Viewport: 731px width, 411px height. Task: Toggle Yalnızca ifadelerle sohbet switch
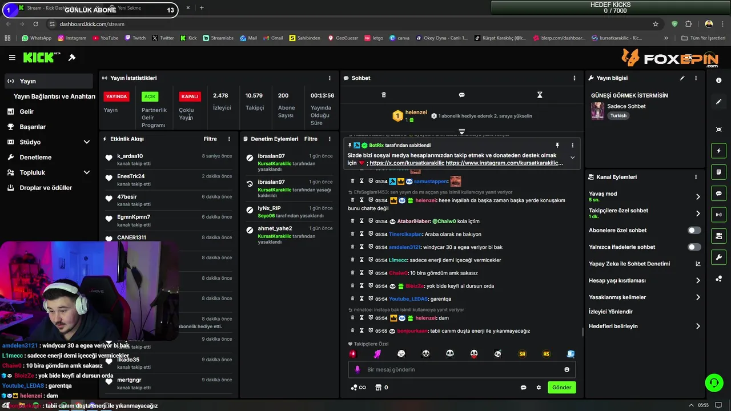(x=694, y=247)
